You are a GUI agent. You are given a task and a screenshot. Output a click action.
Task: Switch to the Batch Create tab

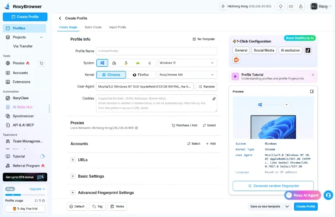point(93,27)
